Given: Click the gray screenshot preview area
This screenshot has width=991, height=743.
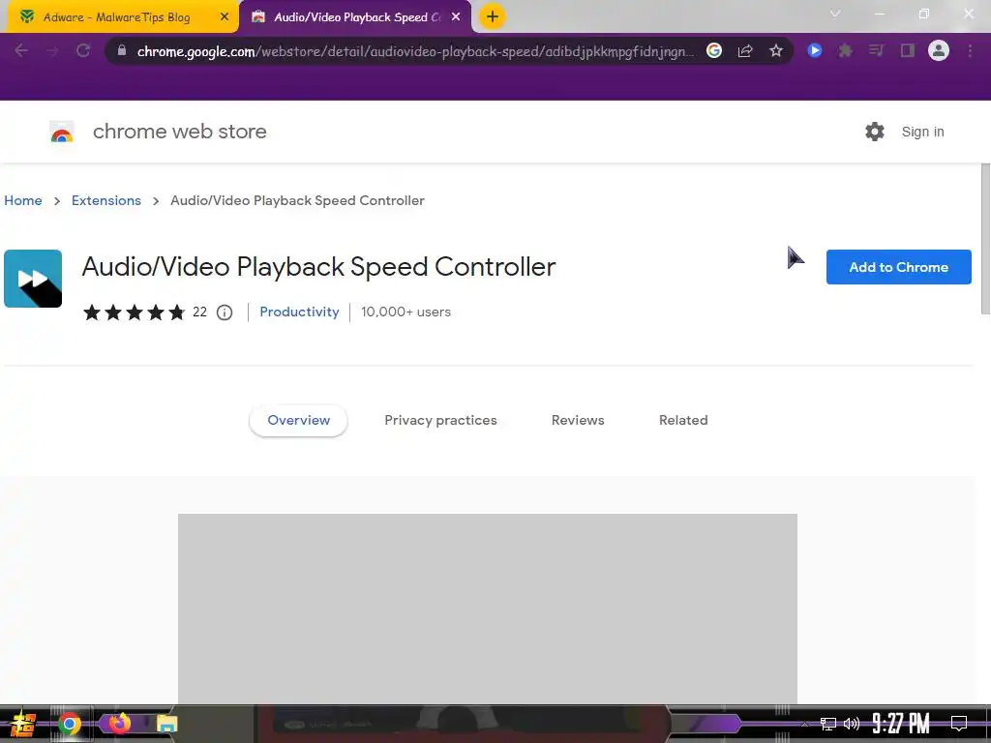Looking at the screenshot, I should (488, 608).
